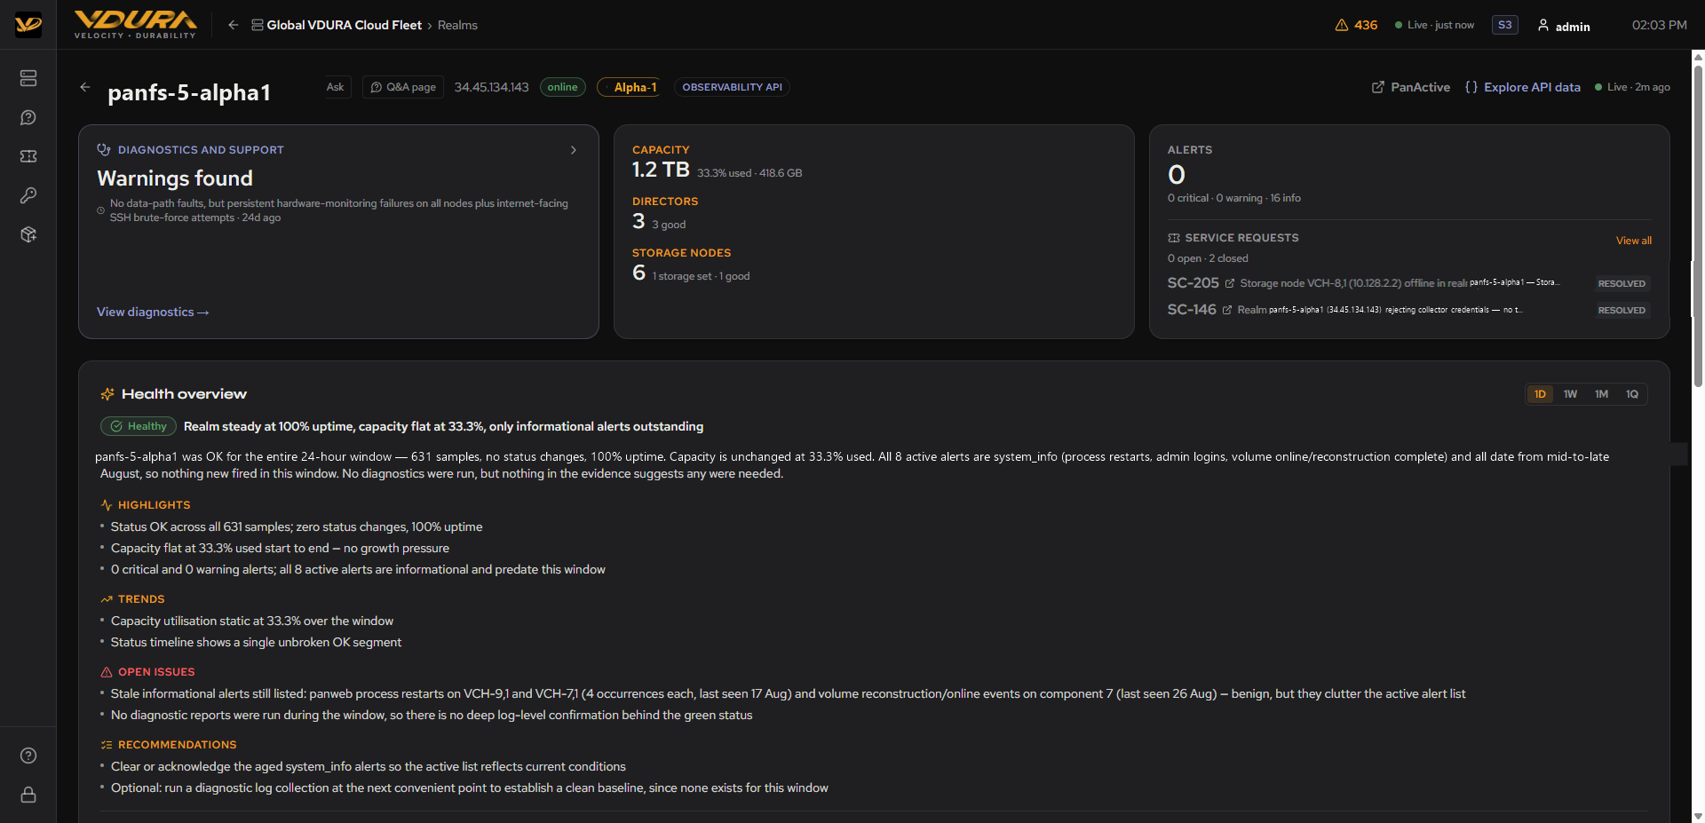Select the 1D time range tab
The height and width of the screenshot is (823, 1705).
click(1540, 394)
